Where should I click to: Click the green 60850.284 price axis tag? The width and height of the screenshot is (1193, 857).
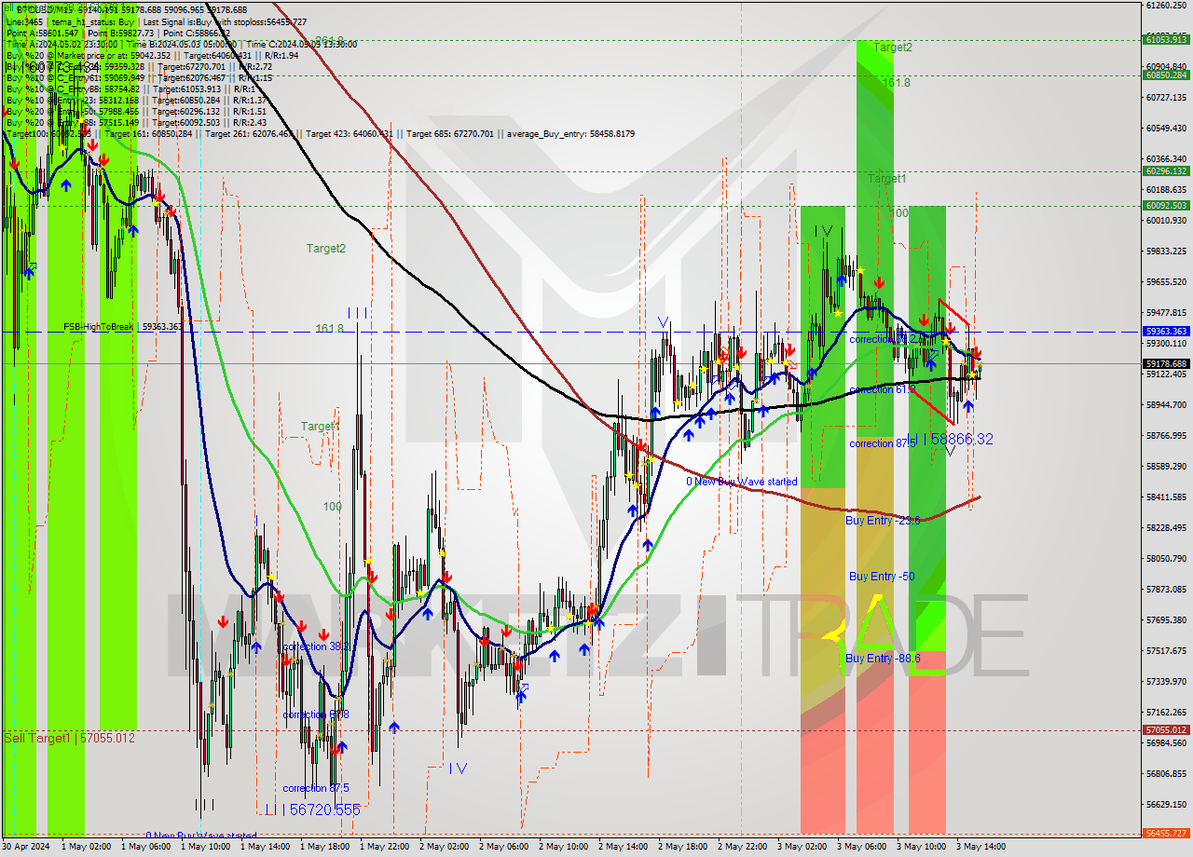[x=1166, y=75]
